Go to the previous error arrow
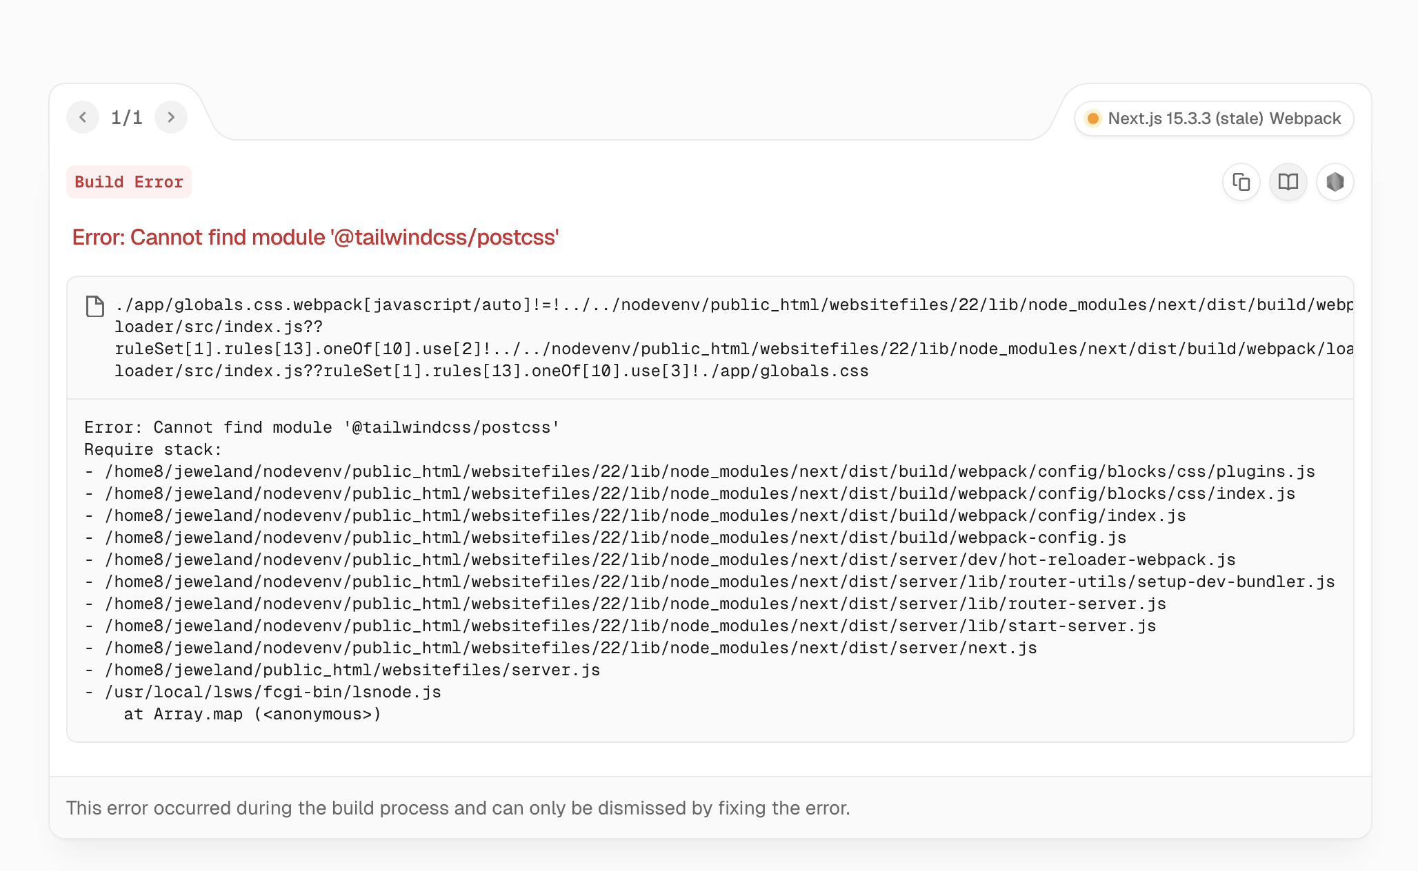The height and width of the screenshot is (871, 1418). pyautogui.click(x=83, y=117)
